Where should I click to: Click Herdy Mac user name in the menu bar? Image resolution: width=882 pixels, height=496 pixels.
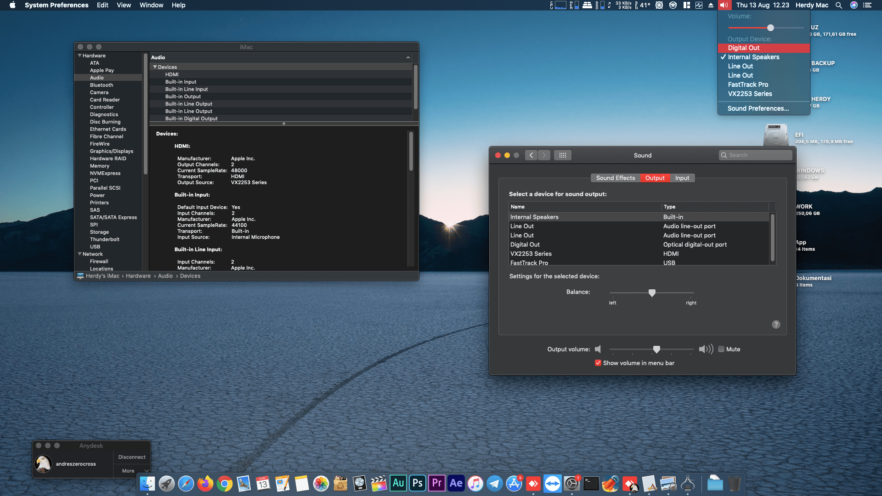[x=812, y=5]
